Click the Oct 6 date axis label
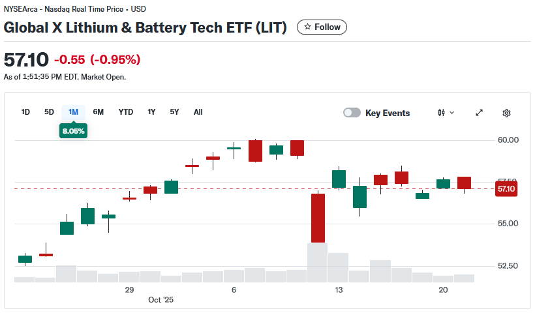This screenshot has width=535, height=313. click(234, 290)
